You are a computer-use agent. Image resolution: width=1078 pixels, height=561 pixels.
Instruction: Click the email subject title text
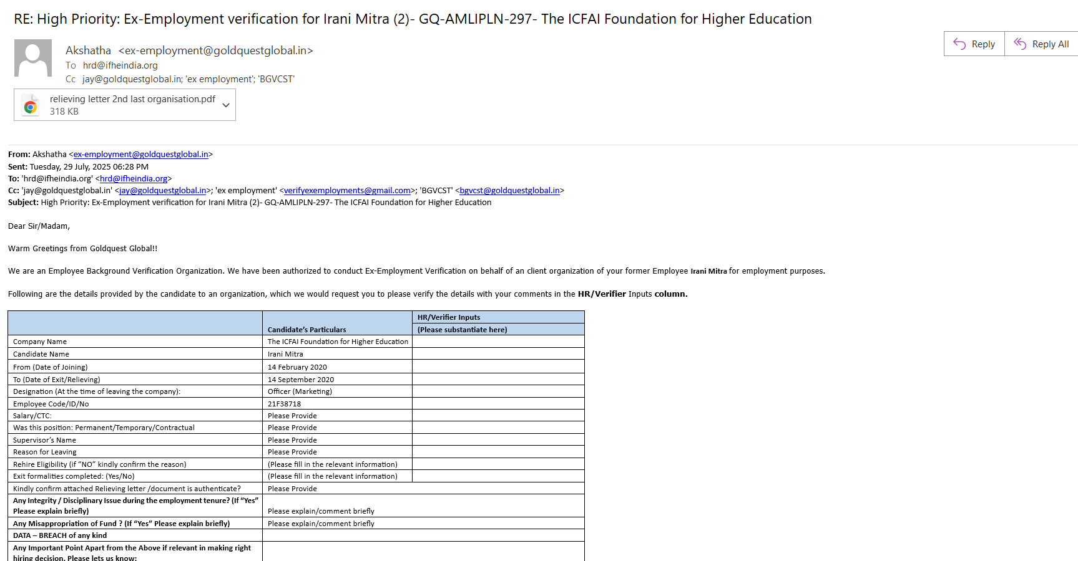point(413,19)
